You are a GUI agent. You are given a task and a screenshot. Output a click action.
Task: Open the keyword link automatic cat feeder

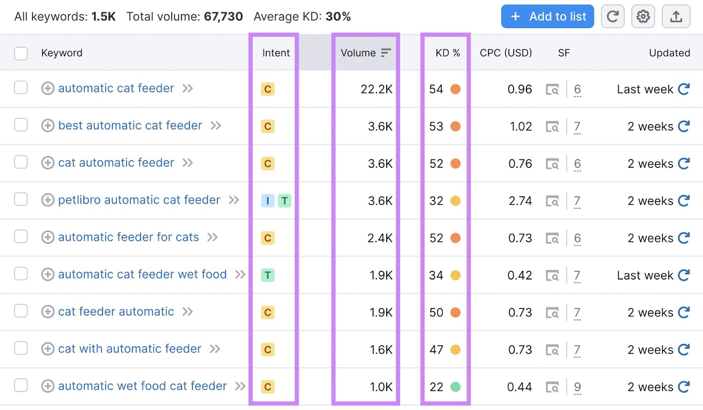coord(116,88)
